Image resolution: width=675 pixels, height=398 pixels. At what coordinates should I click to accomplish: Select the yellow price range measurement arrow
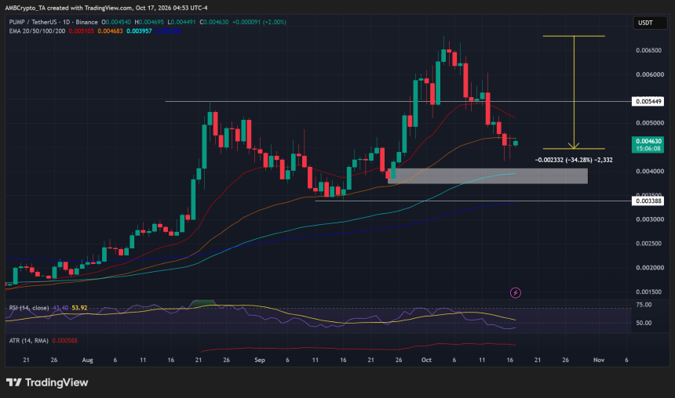574,92
